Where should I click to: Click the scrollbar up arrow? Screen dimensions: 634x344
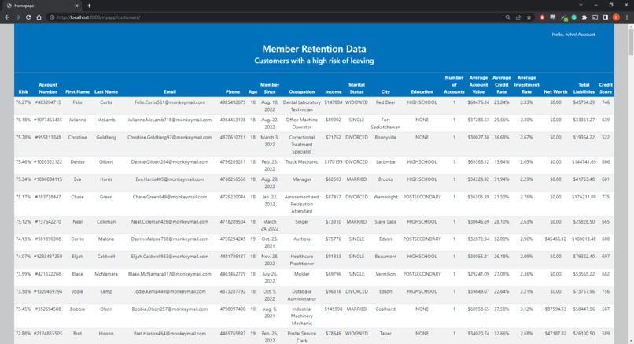631,27
